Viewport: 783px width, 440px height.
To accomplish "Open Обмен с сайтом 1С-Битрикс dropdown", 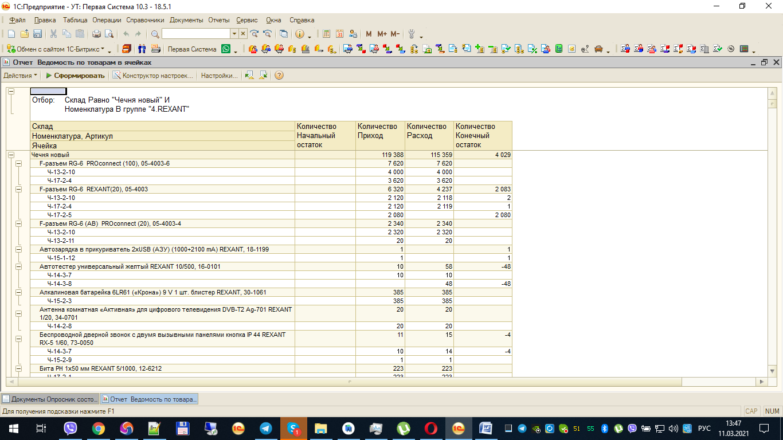I will (56, 49).
